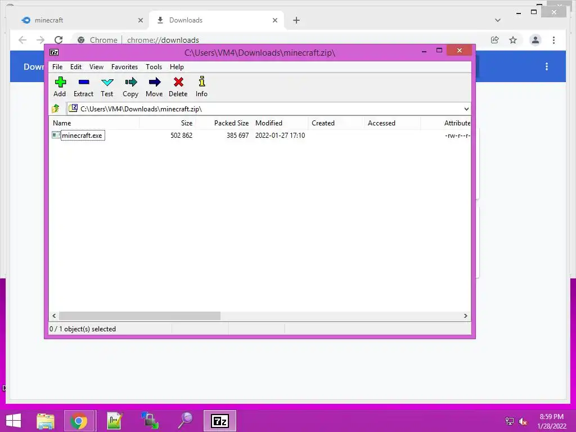Open Downloads page more actions menu
576x432 pixels.
click(x=547, y=66)
